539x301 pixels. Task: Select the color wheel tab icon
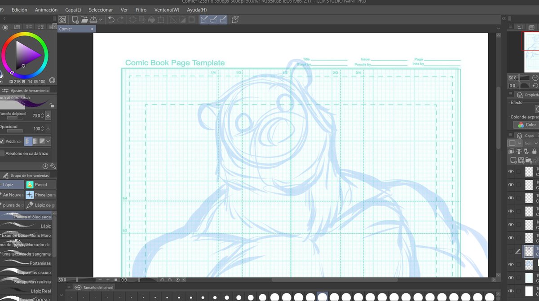[x=6, y=27]
